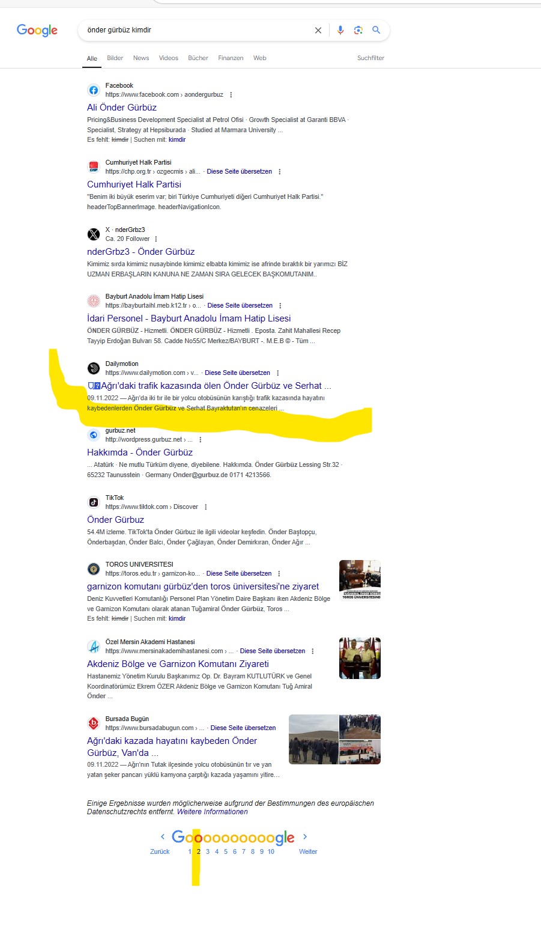Click the Zurück previous page link
The image size is (541, 938).
[160, 851]
